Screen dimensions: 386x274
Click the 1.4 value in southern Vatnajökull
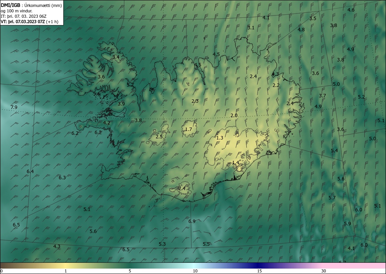[235, 162]
